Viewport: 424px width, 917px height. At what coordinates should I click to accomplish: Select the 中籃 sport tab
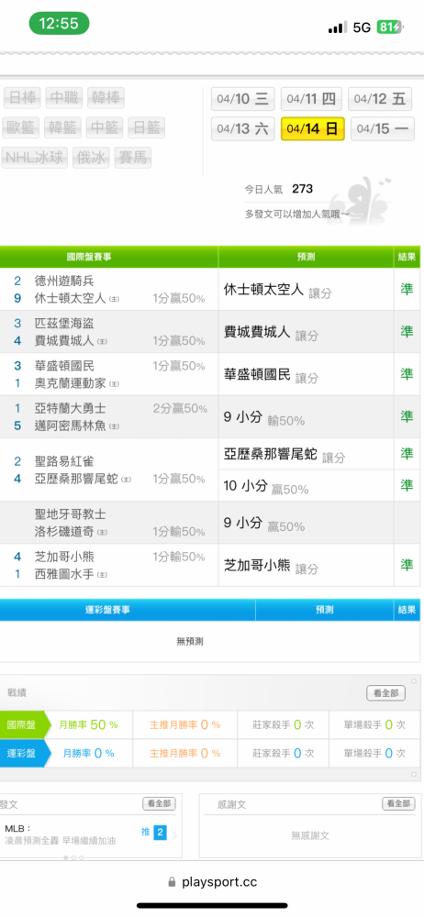[x=105, y=127]
